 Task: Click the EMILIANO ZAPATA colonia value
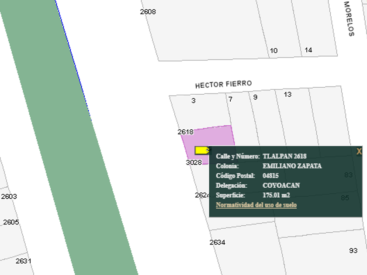292,166
